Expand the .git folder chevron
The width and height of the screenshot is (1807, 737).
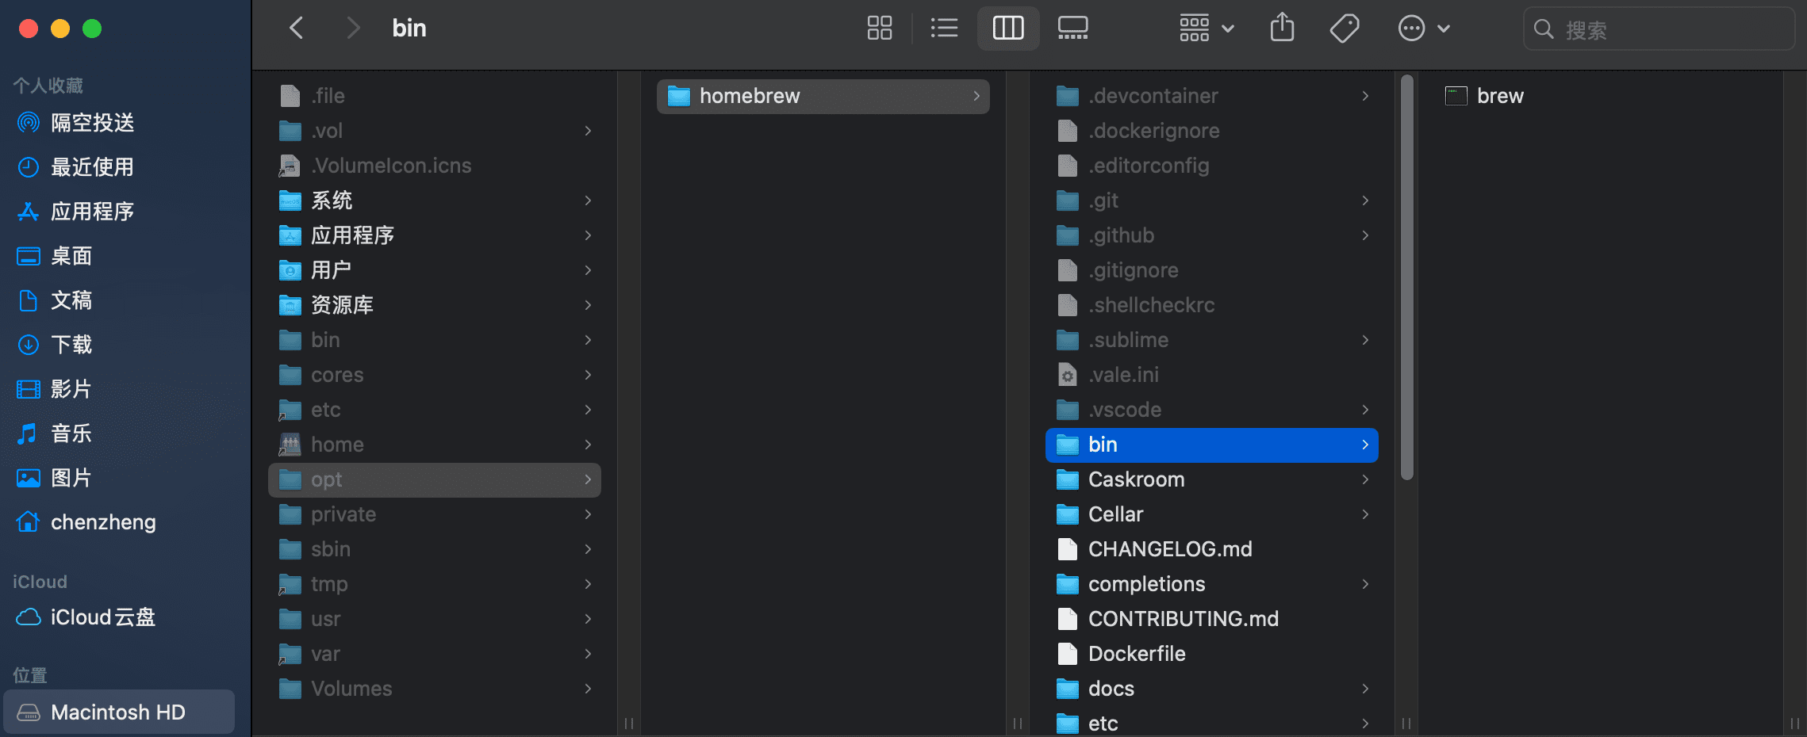pos(1365,200)
